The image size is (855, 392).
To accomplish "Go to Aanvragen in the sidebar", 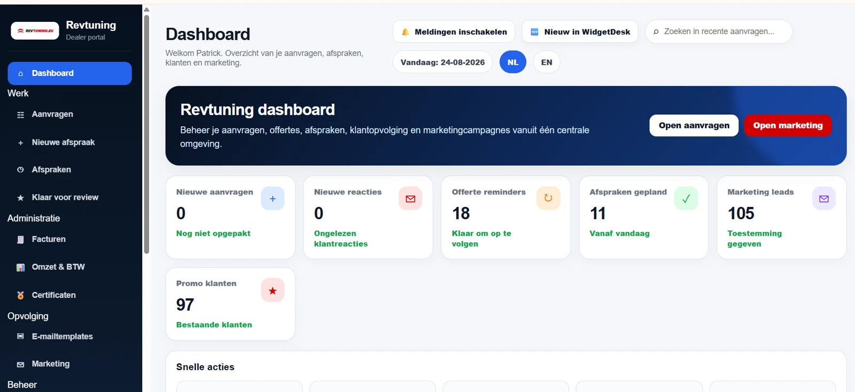I will (69, 114).
